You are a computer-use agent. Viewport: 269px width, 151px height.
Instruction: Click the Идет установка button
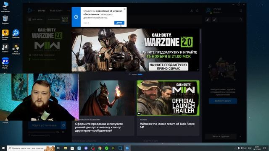45,125
